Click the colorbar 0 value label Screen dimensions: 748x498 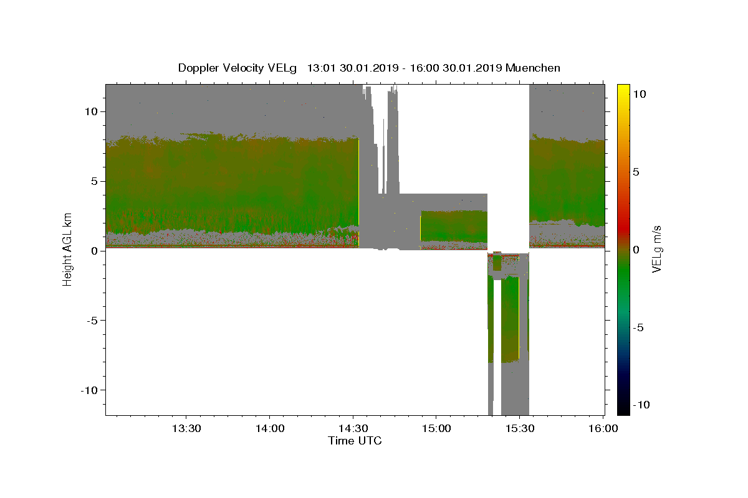636,250
